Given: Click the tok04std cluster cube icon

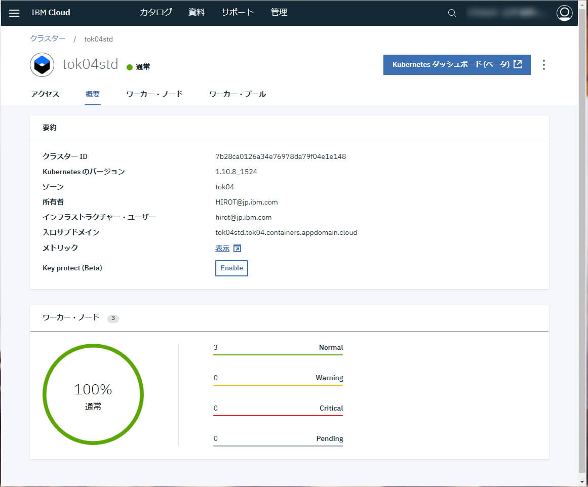Looking at the screenshot, I should click(x=42, y=65).
